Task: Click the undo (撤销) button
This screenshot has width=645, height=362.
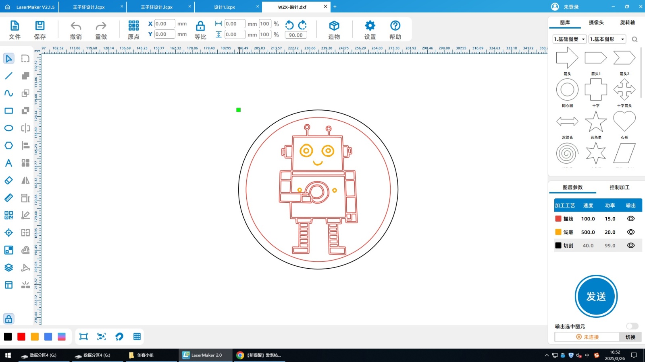Action: [76, 30]
